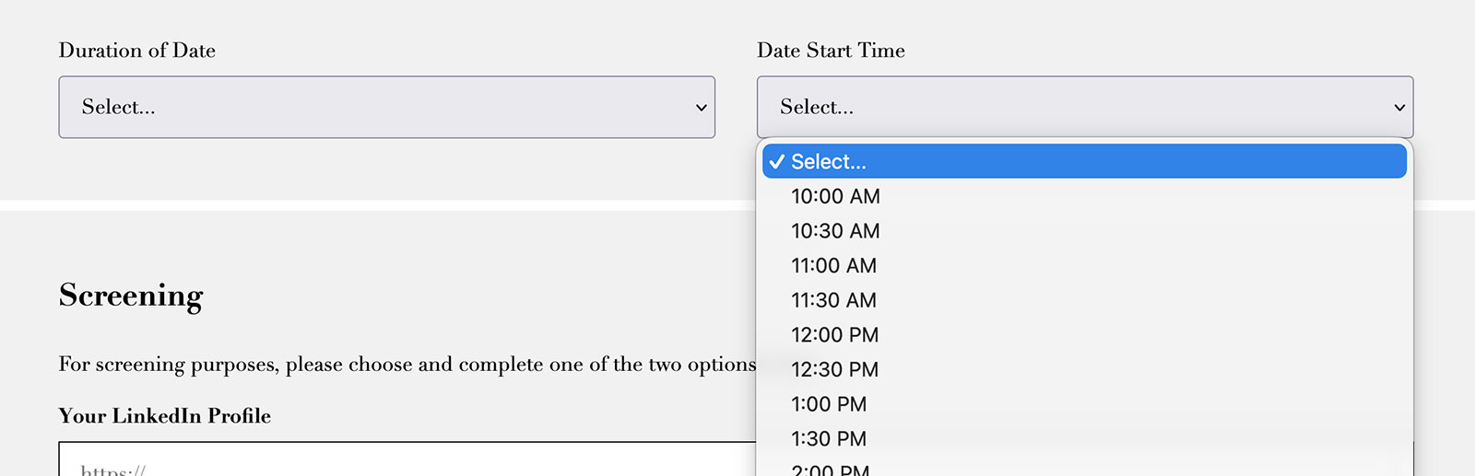The width and height of the screenshot is (1475, 476).
Task: Click the Date Start Time label
Action: (x=831, y=51)
